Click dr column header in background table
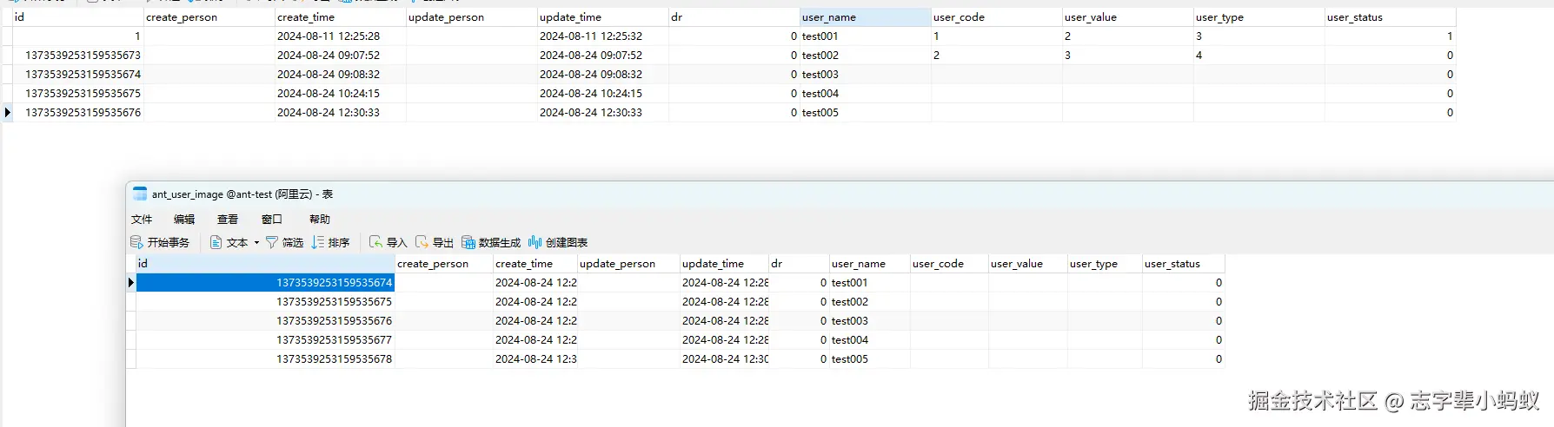This screenshot has height=427, width=1554. point(734,17)
